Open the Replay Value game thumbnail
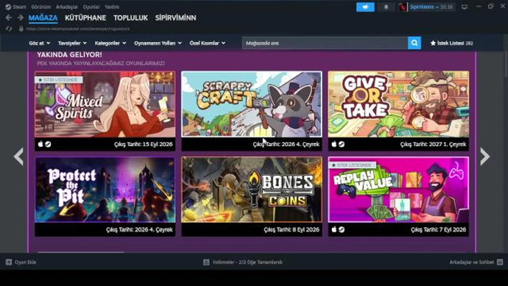This screenshot has height=286, width=508. [398, 189]
